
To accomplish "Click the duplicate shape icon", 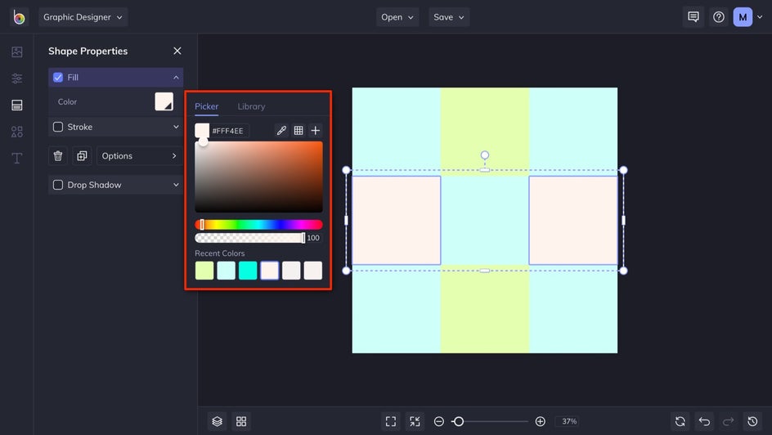I will (x=82, y=156).
